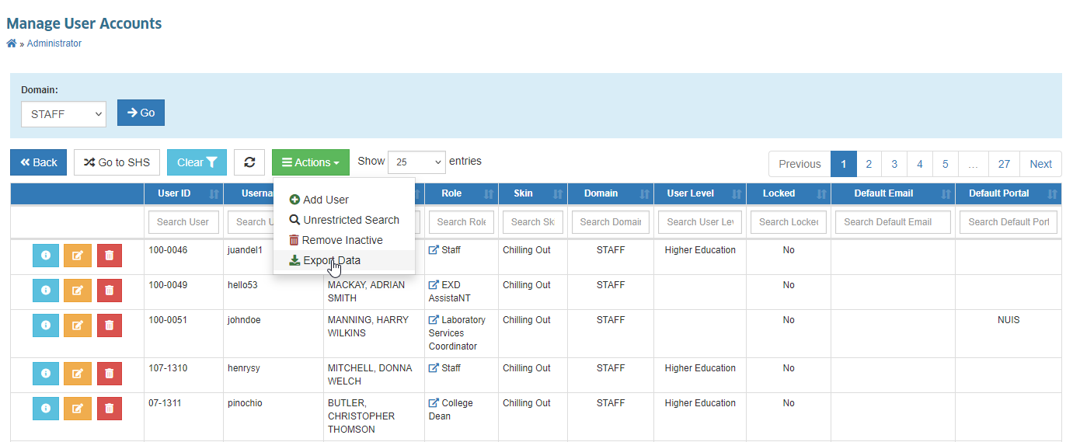Open info for user pinochio

(46, 408)
